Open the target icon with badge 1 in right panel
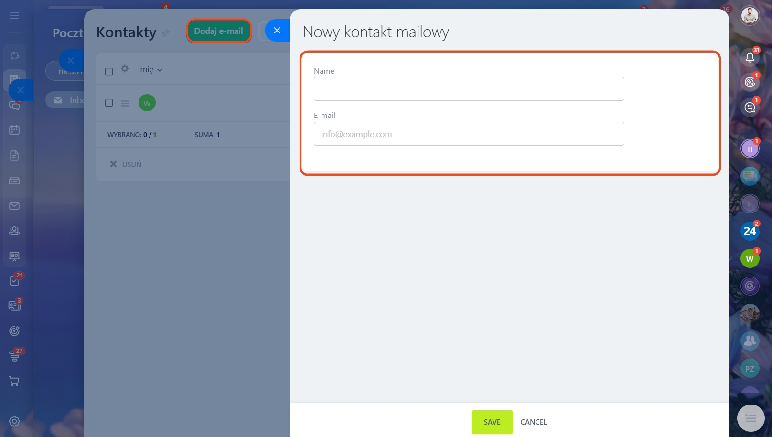This screenshot has width=772, height=437. pos(750,82)
